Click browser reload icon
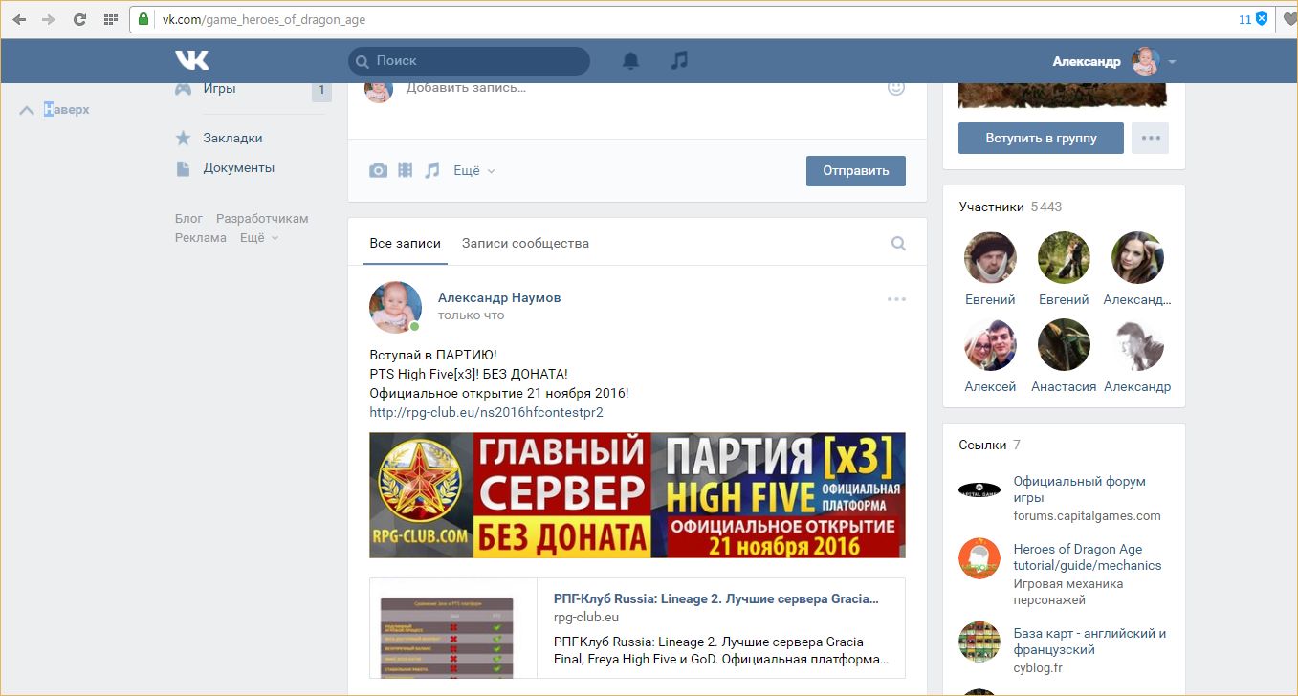 [79, 19]
